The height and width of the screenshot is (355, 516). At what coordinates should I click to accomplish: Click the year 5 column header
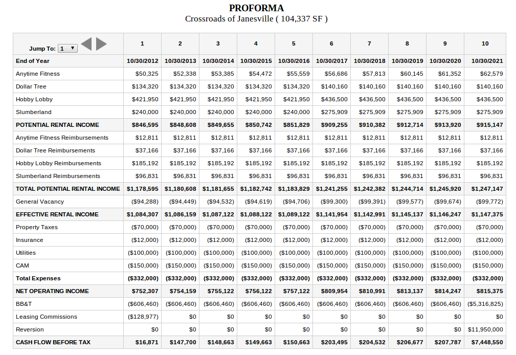294,43
